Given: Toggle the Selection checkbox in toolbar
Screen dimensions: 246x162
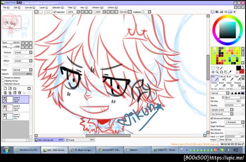Looking at the screenshot, I should tap(55, 12).
